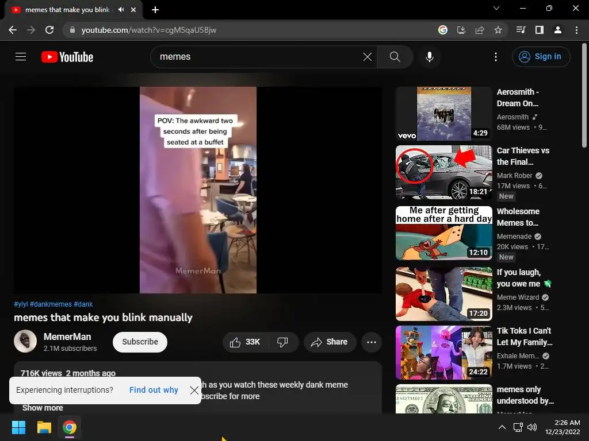Open network settings tray icon

coord(518,427)
